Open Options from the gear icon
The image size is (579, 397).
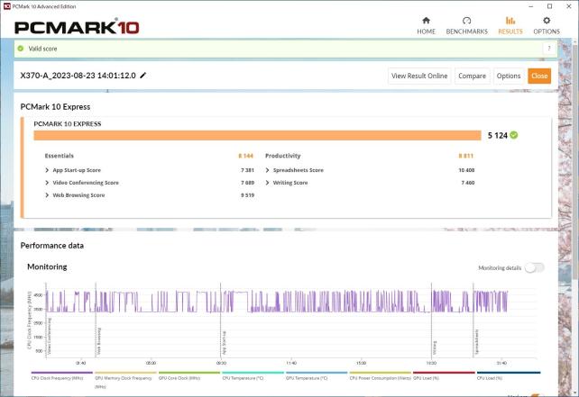tap(547, 26)
